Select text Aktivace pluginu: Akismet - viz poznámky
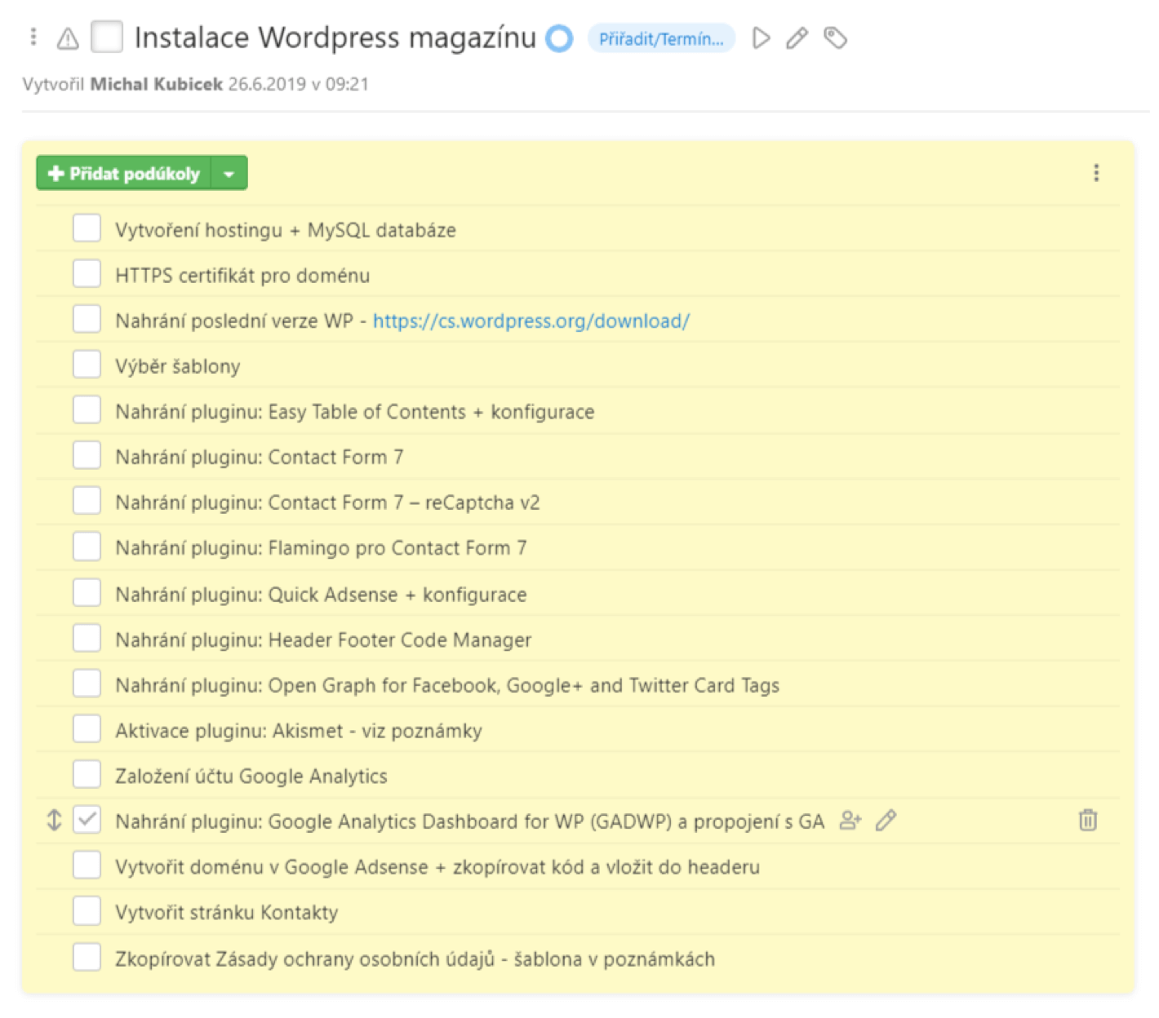 (x=299, y=731)
